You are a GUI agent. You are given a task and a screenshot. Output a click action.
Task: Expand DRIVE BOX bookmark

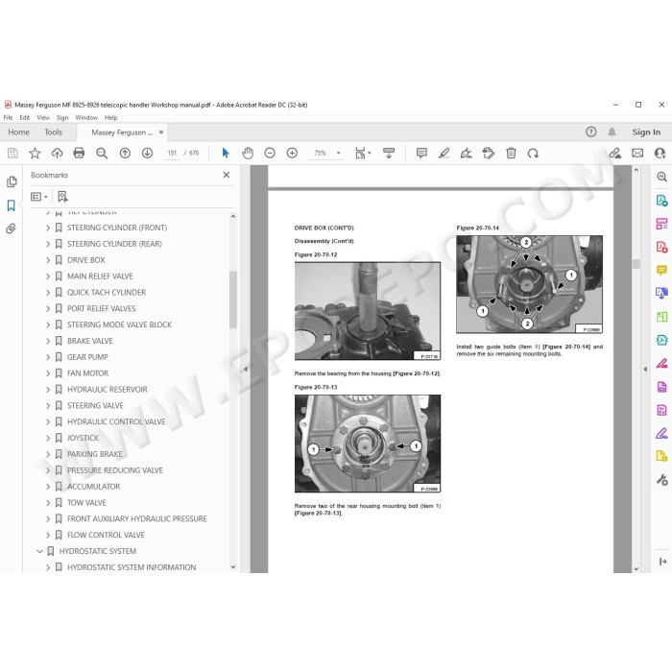48,260
